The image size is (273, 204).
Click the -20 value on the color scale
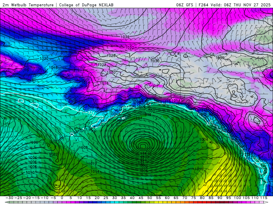coord(27,198)
